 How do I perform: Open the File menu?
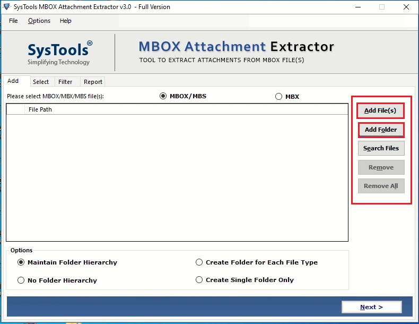click(x=13, y=21)
